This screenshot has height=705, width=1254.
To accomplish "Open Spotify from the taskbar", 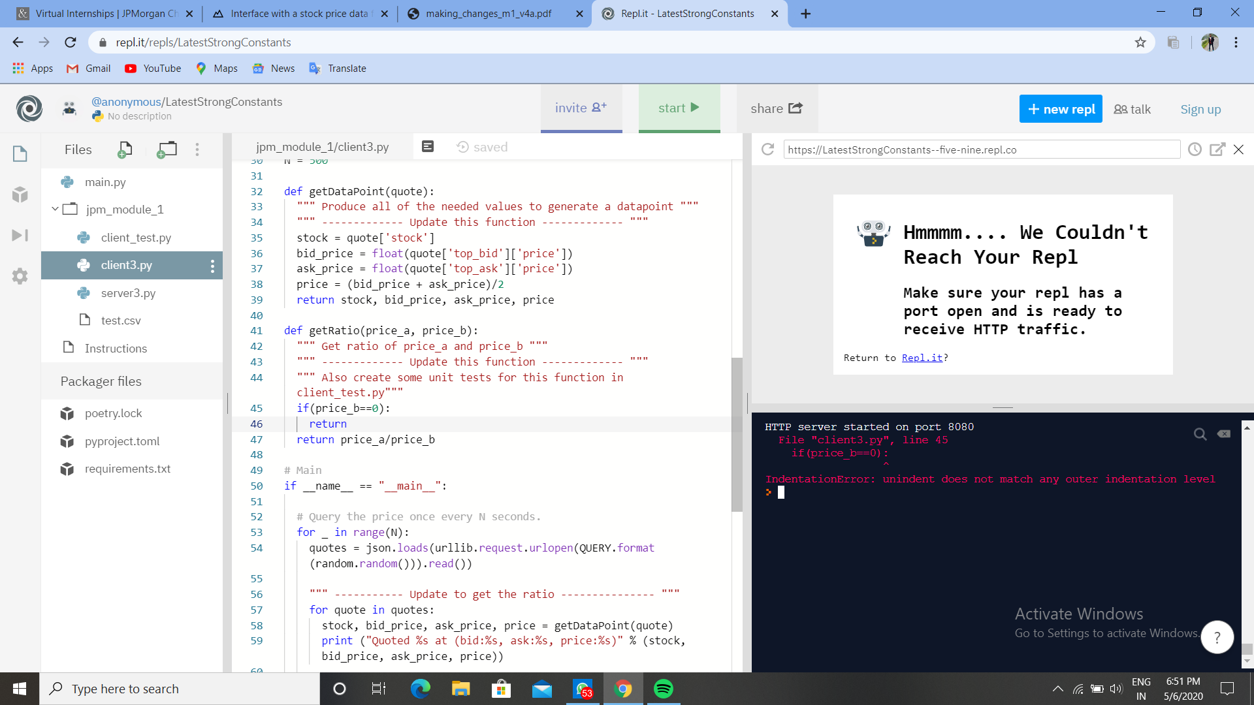I will tap(664, 689).
